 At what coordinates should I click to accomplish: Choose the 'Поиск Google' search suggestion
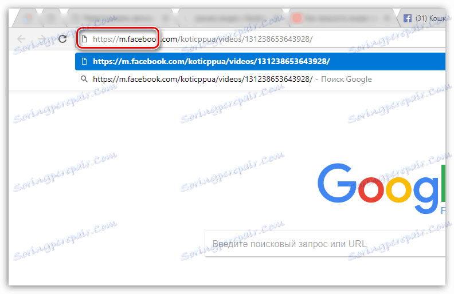click(260, 79)
